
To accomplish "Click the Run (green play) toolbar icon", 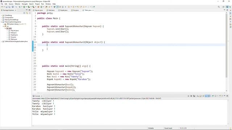I will (24, 7).
